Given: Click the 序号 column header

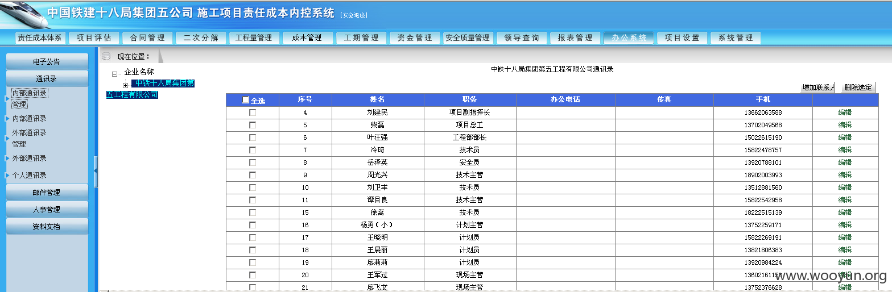Looking at the screenshot, I should point(305,99).
